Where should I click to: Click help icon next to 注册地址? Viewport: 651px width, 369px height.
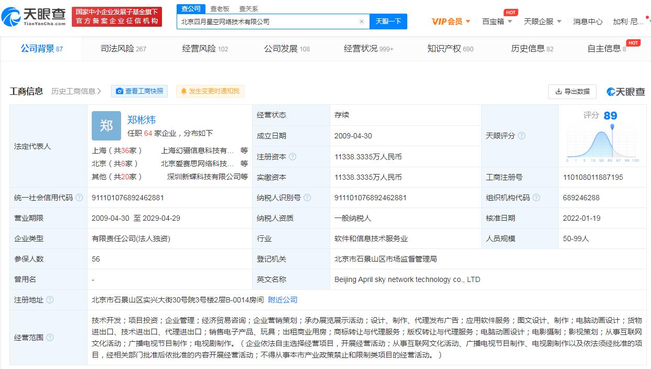(x=50, y=300)
